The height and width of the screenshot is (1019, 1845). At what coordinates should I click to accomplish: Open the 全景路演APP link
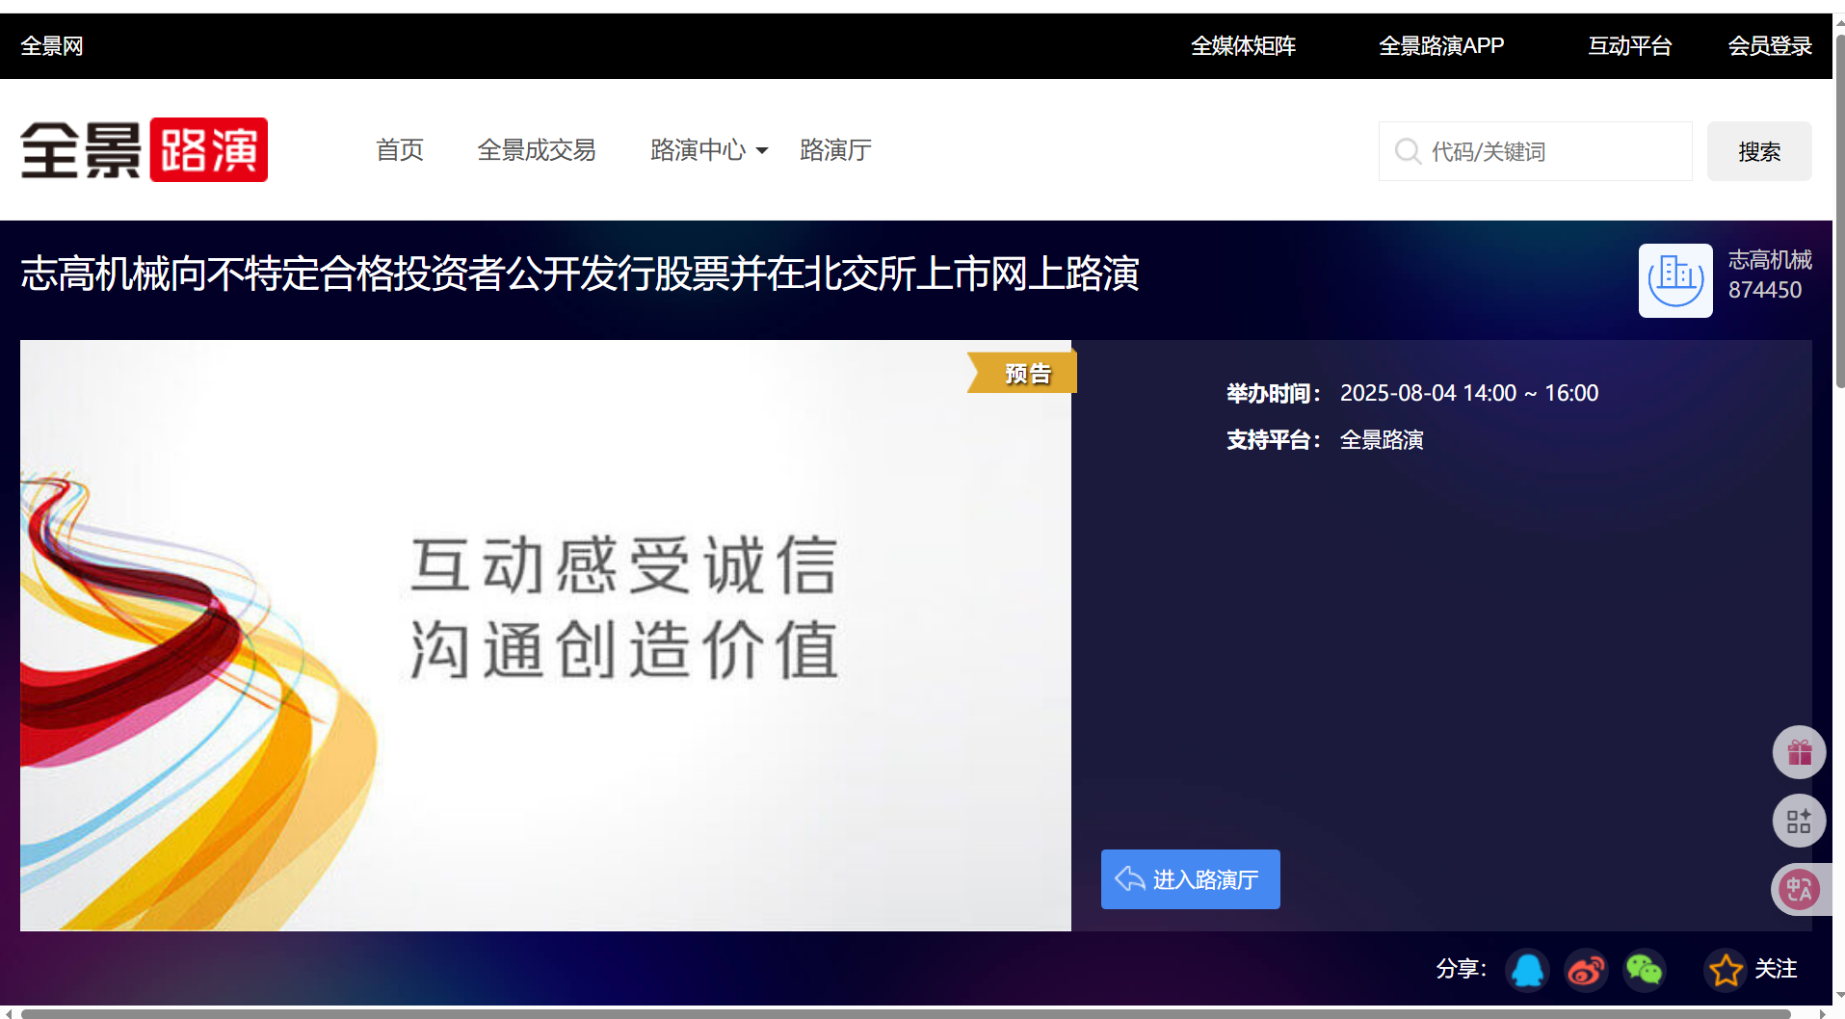click(1441, 46)
